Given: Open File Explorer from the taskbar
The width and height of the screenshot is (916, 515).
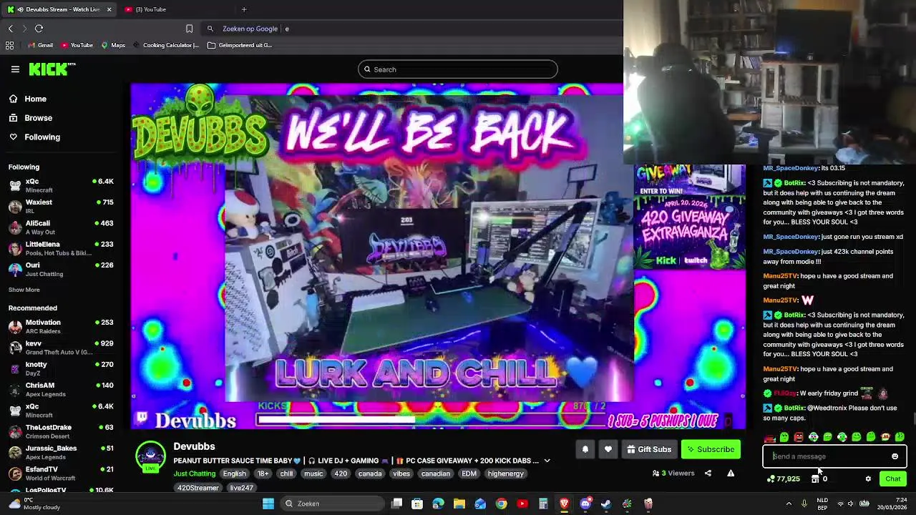Looking at the screenshot, I should [459, 504].
